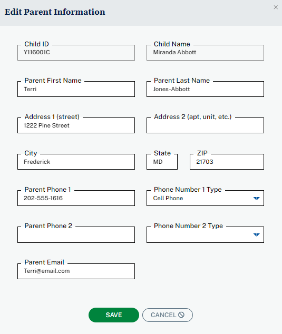The height and width of the screenshot is (334, 282).
Task: Focus the empty Parent Phone 2 field
Action: 76,235
